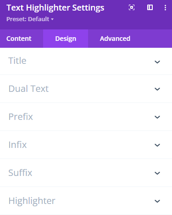
Task: Expand the Title section using its chevron
Action: (157, 62)
